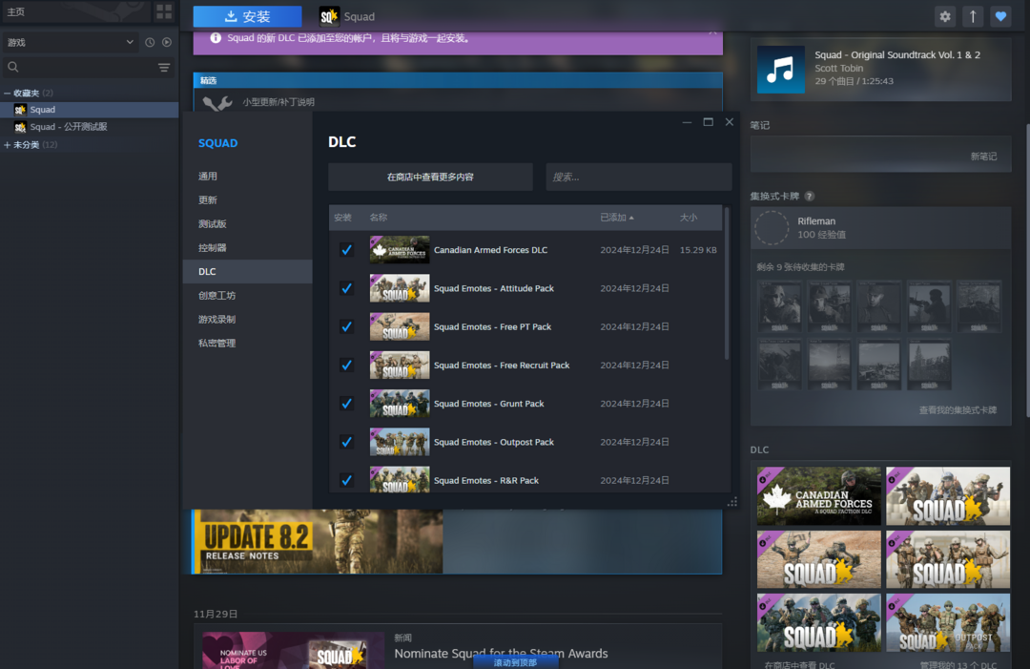Click the grid view icon in the sidebar
The image size is (1030, 669).
click(x=164, y=11)
